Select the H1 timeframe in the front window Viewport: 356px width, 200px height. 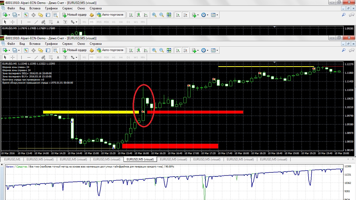[x=114, y=58]
